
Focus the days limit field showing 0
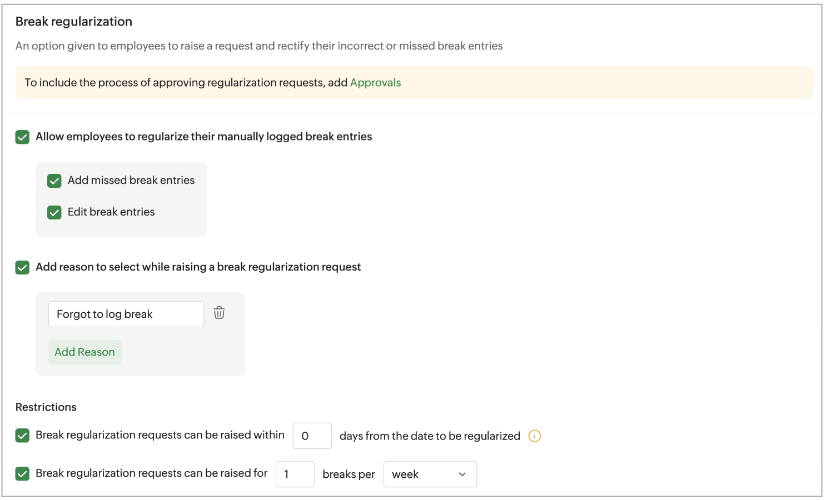click(312, 436)
